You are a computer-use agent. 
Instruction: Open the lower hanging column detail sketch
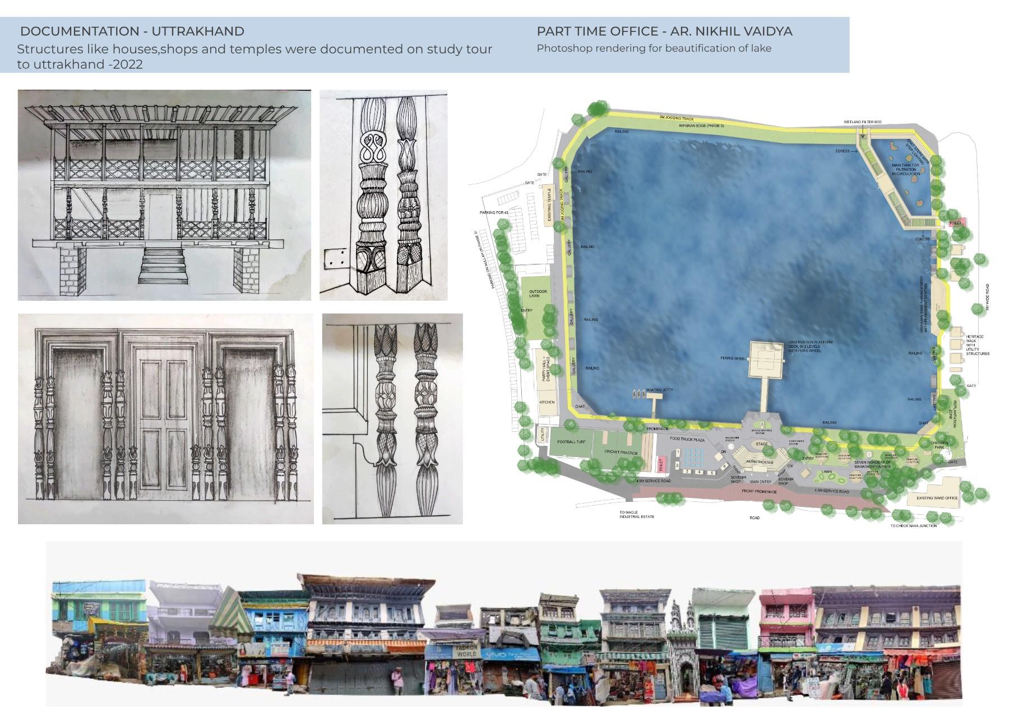tap(392, 419)
